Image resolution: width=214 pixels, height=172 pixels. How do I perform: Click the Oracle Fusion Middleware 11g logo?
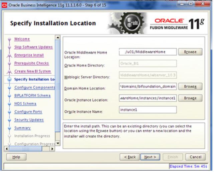[177, 24]
